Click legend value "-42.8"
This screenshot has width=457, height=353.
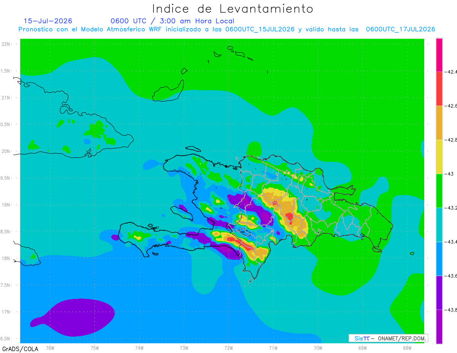(451, 140)
